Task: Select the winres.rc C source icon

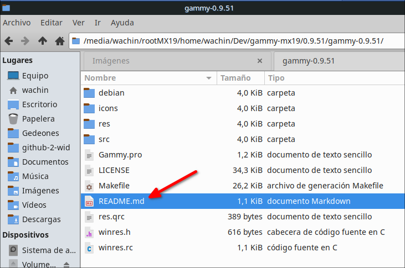Action: tap(89, 248)
